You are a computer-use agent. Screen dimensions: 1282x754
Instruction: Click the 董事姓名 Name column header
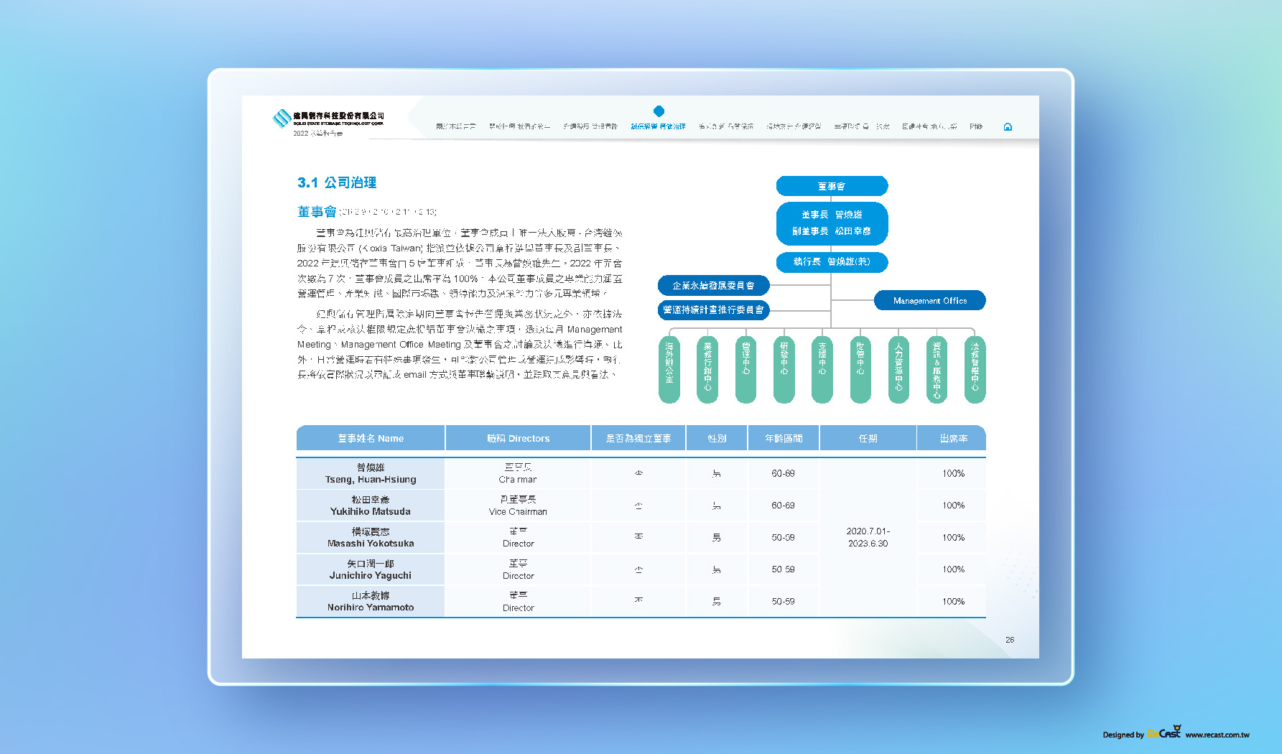tap(371, 438)
